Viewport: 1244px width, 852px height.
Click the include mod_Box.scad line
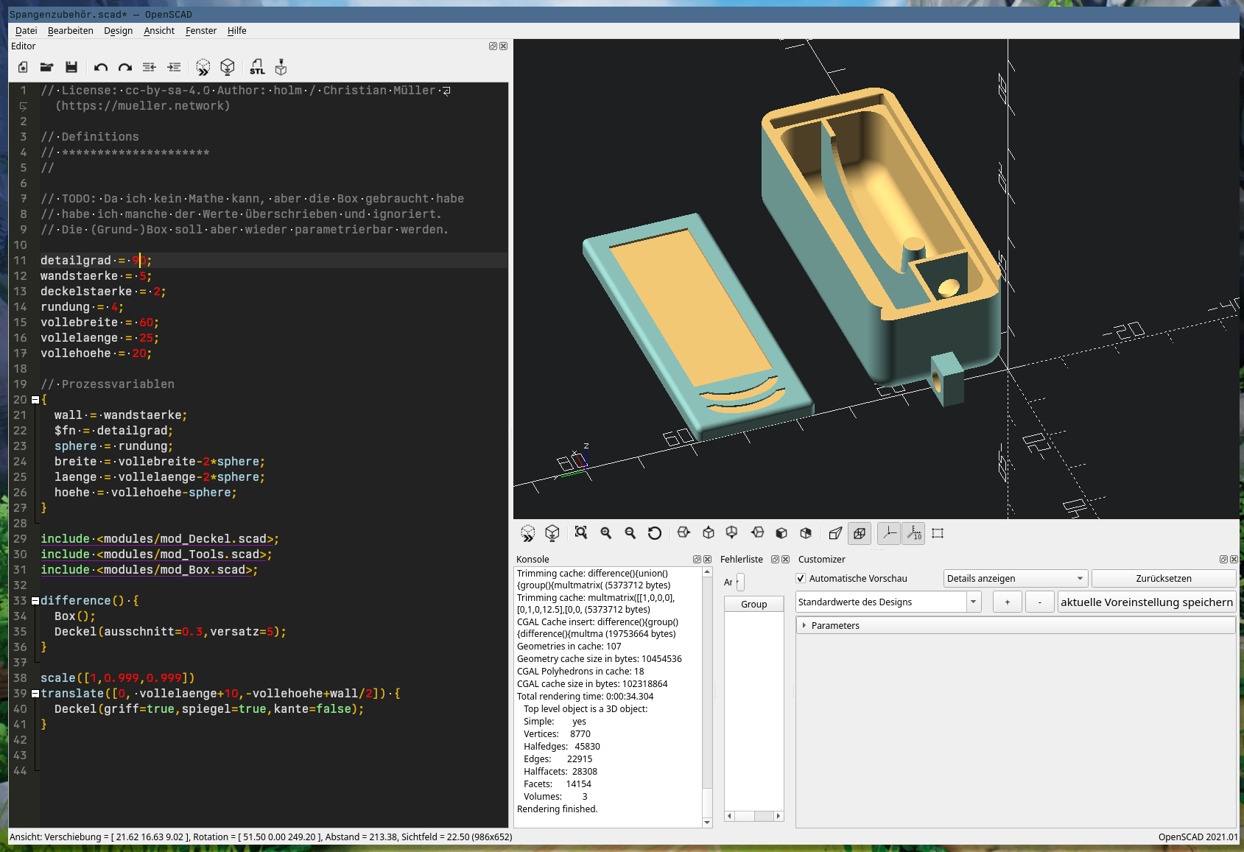(150, 570)
